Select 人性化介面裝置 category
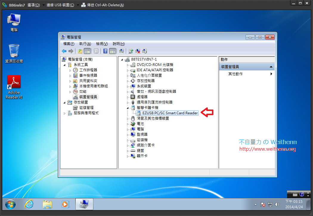The width and height of the screenshot is (313, 216). (x=149, y=75)
